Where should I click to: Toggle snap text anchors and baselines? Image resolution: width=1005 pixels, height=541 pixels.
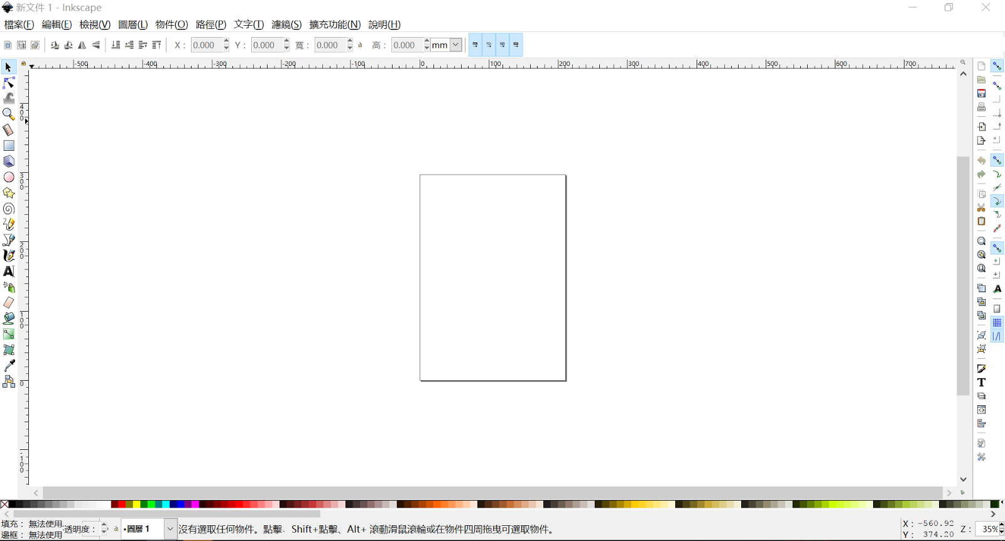997,289
